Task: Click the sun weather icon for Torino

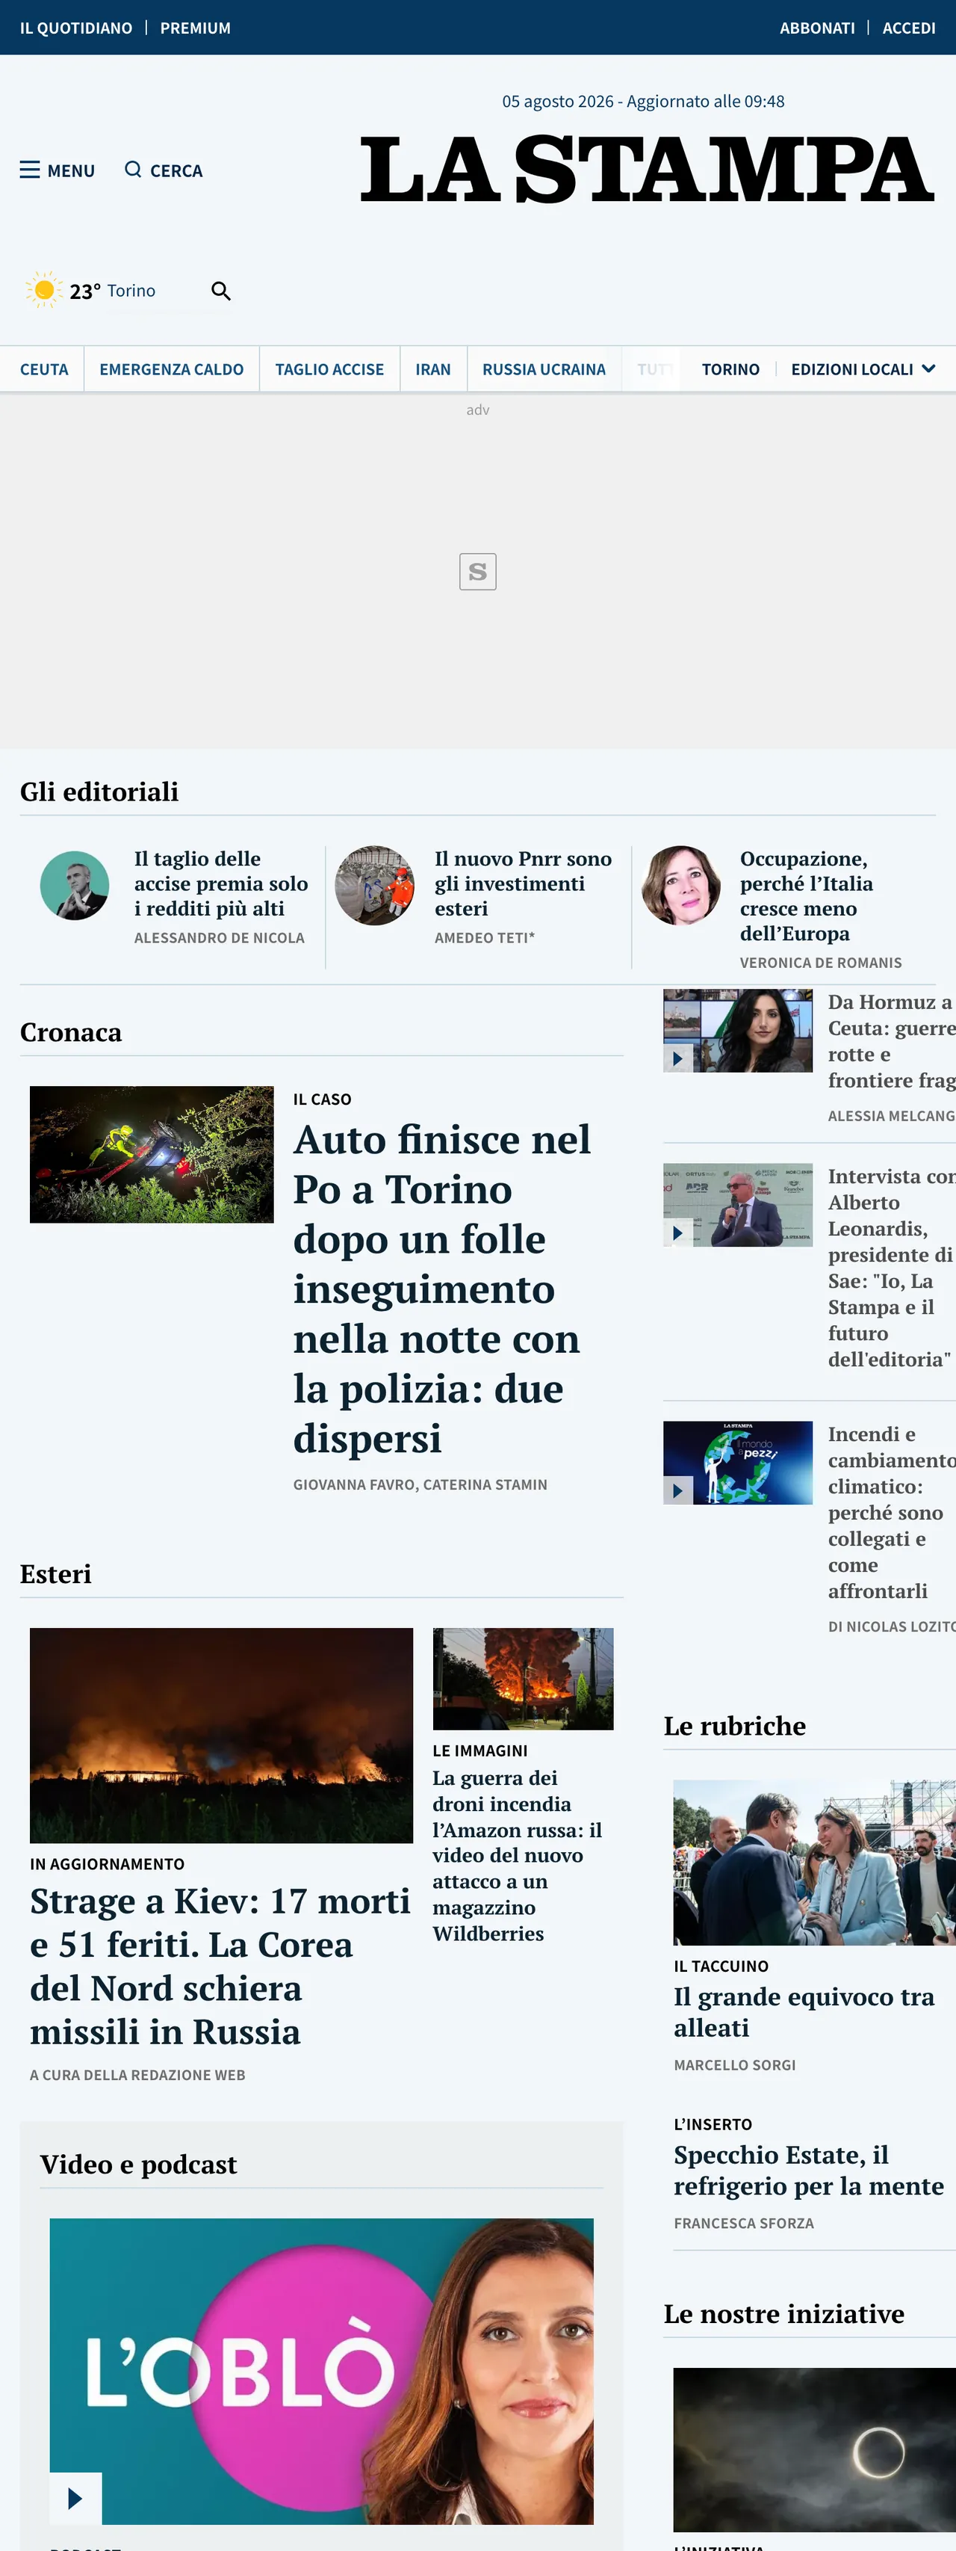Action: click(43, 290)
